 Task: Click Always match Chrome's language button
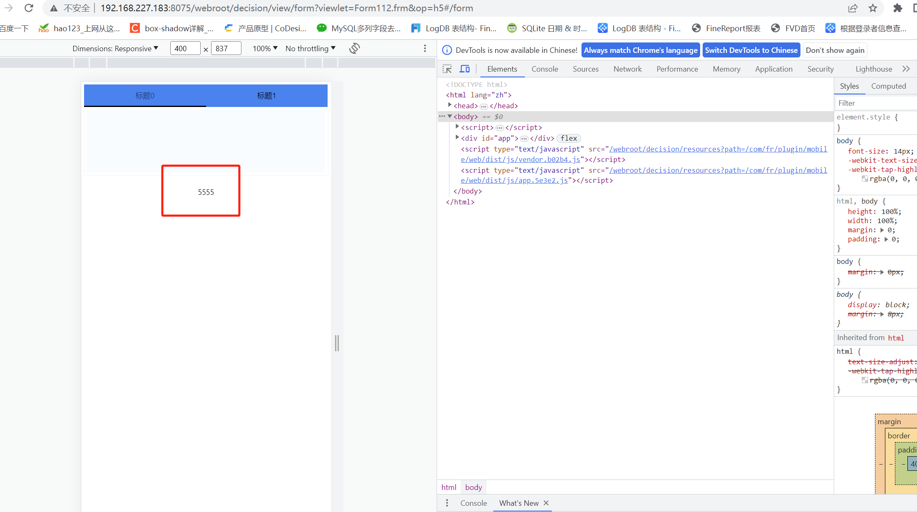point(641,50)
